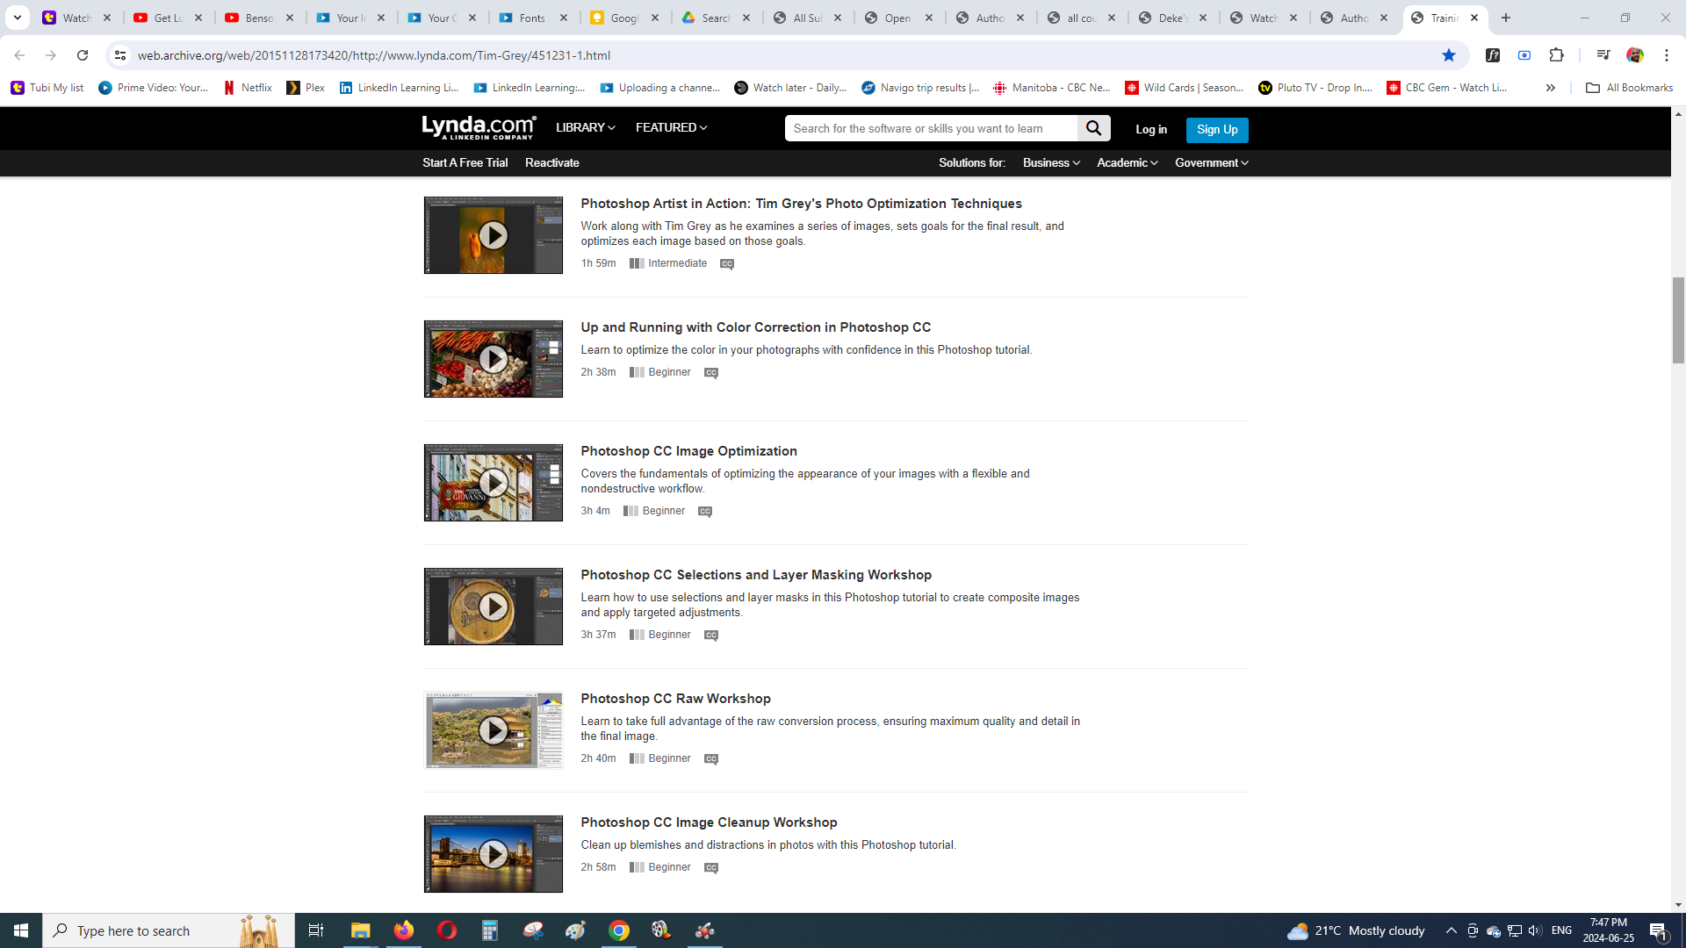
Task: Open Photoshop CC Selections and Layer Masking Workshop link
Action: click(x=755, y=575)
